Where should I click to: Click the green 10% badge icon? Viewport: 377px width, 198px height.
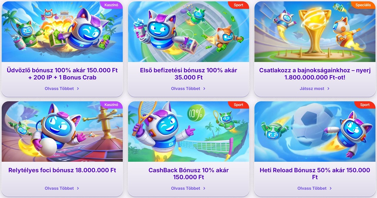pos(196,113)
